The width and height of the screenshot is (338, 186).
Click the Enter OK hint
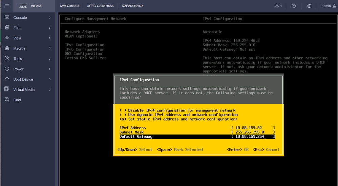click(x=237, y=150)
